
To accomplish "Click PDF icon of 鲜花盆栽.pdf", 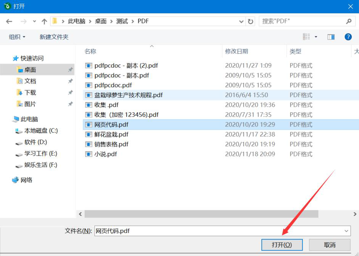I will pos(89,134).
